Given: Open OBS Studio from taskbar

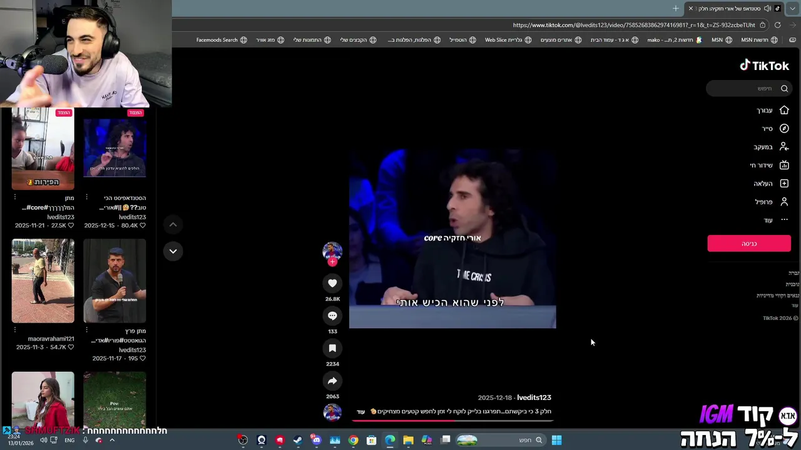Looking at the screenshot, I should pos(243,440).
